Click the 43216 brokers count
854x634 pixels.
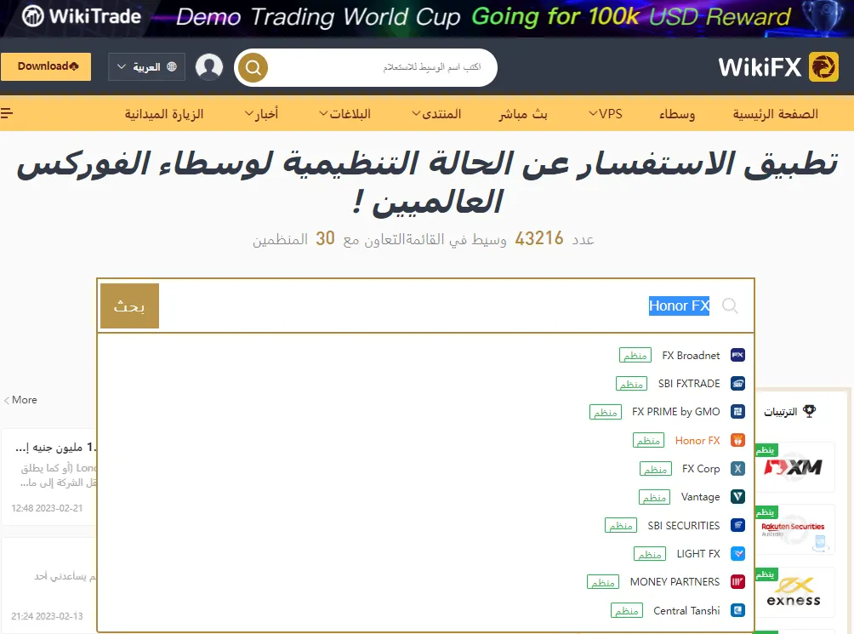point(539,238)
